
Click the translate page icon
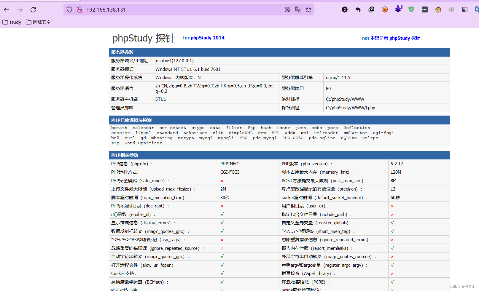298,9
